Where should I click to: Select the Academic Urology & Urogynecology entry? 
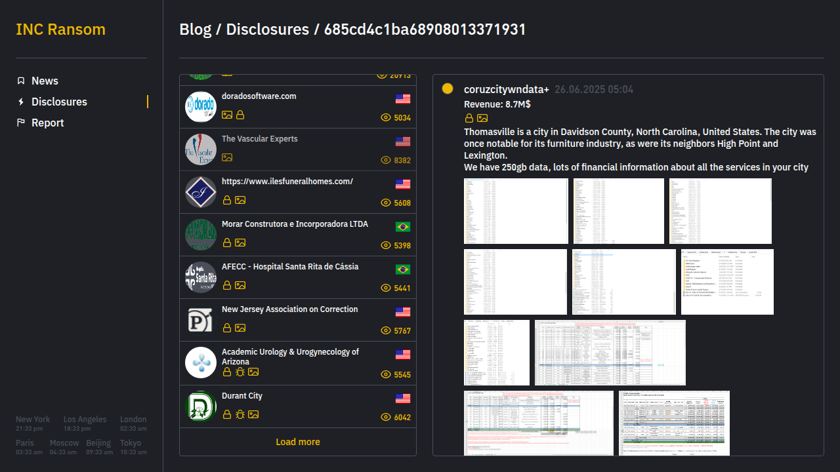click(x=290, y=357)
